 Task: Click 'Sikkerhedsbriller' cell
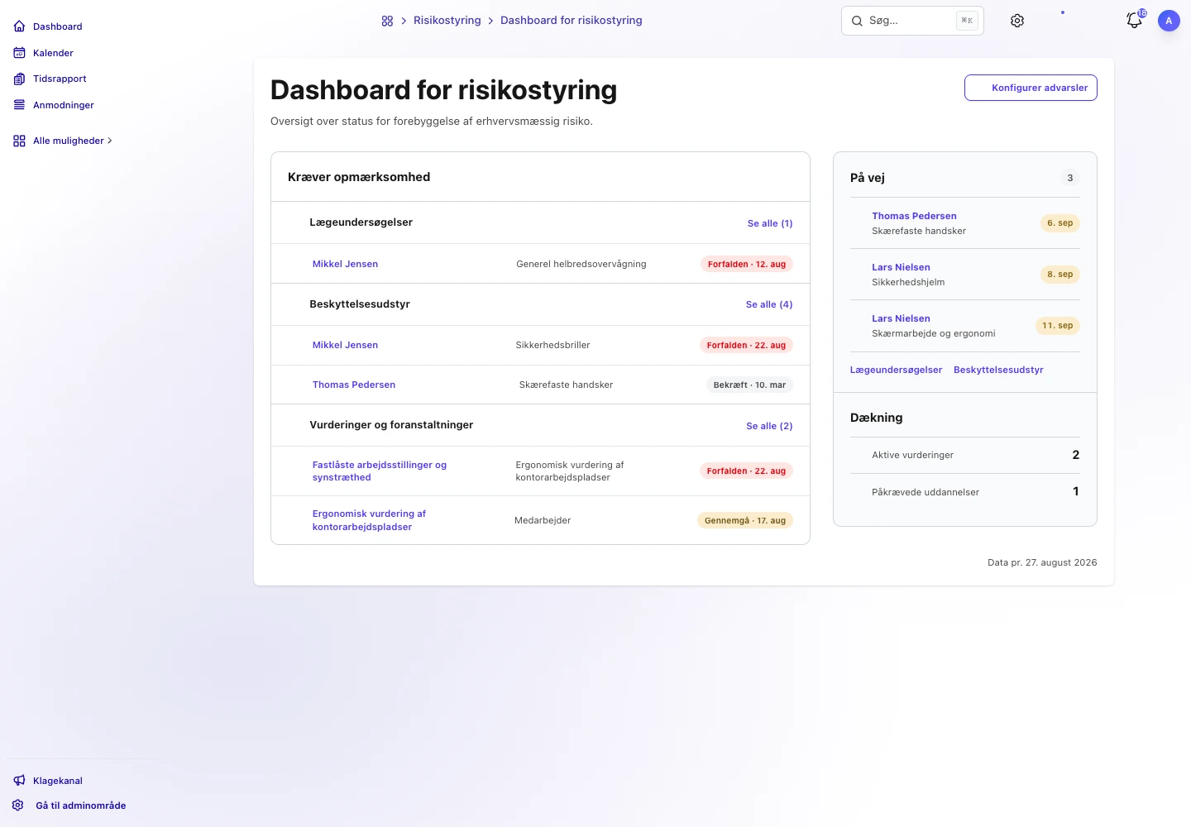click(x=552, y=345)
